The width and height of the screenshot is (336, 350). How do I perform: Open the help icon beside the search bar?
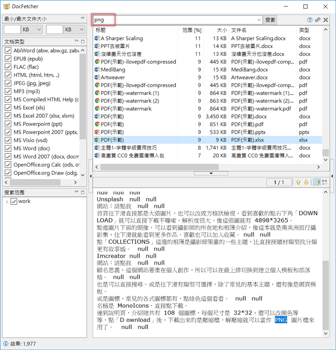click(310, 20)
